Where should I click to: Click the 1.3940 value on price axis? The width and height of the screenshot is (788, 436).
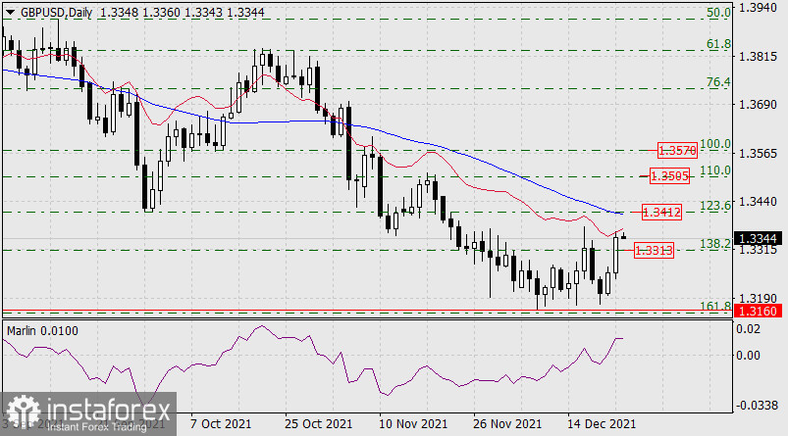tap(762, 8)
